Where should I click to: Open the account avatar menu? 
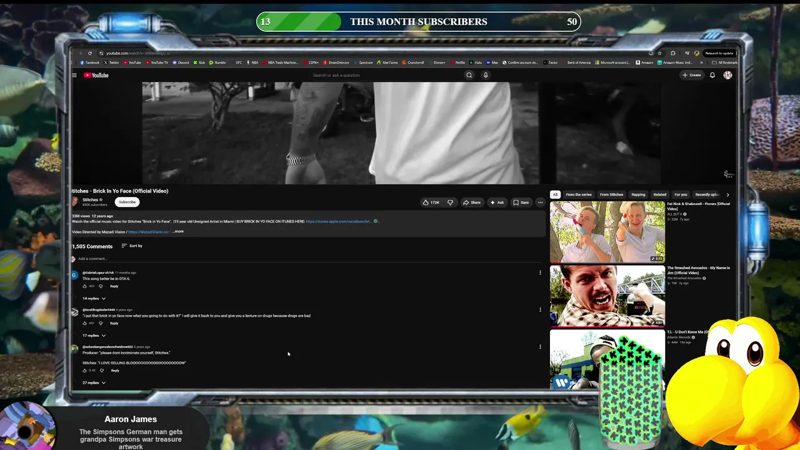727,75
